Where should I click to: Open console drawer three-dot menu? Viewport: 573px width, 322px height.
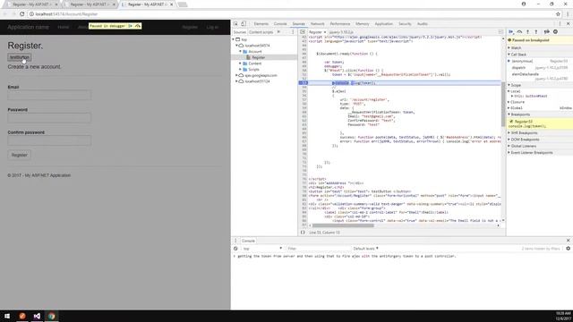pos(235,241)
